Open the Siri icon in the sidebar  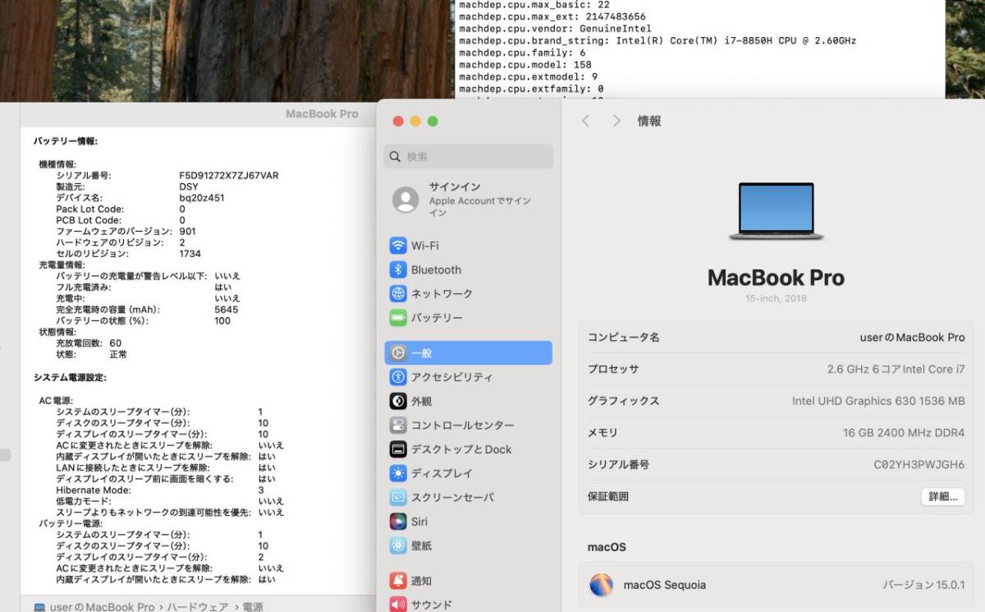click(x=398, y=522)
